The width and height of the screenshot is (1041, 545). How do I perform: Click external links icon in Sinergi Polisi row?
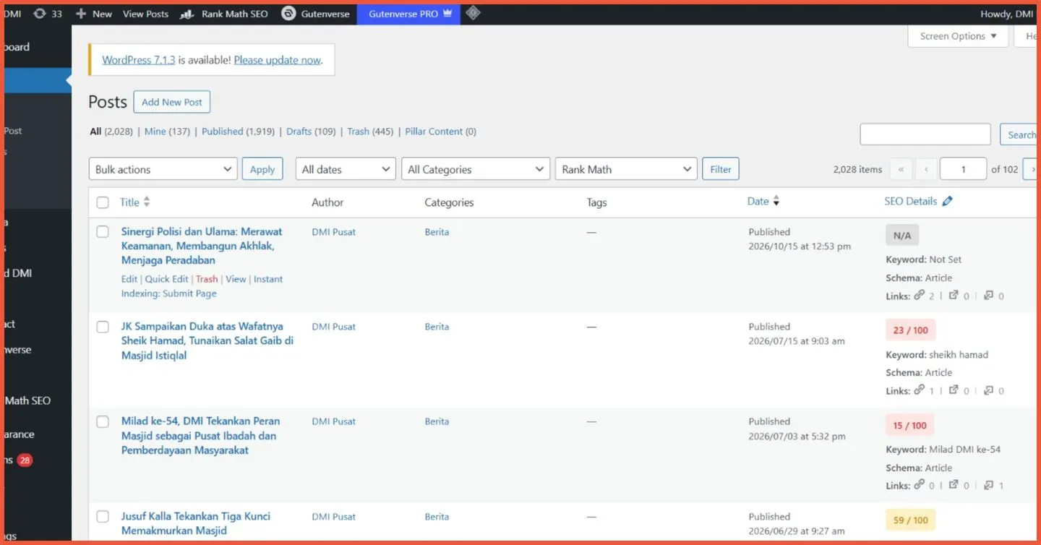point(954,295)
